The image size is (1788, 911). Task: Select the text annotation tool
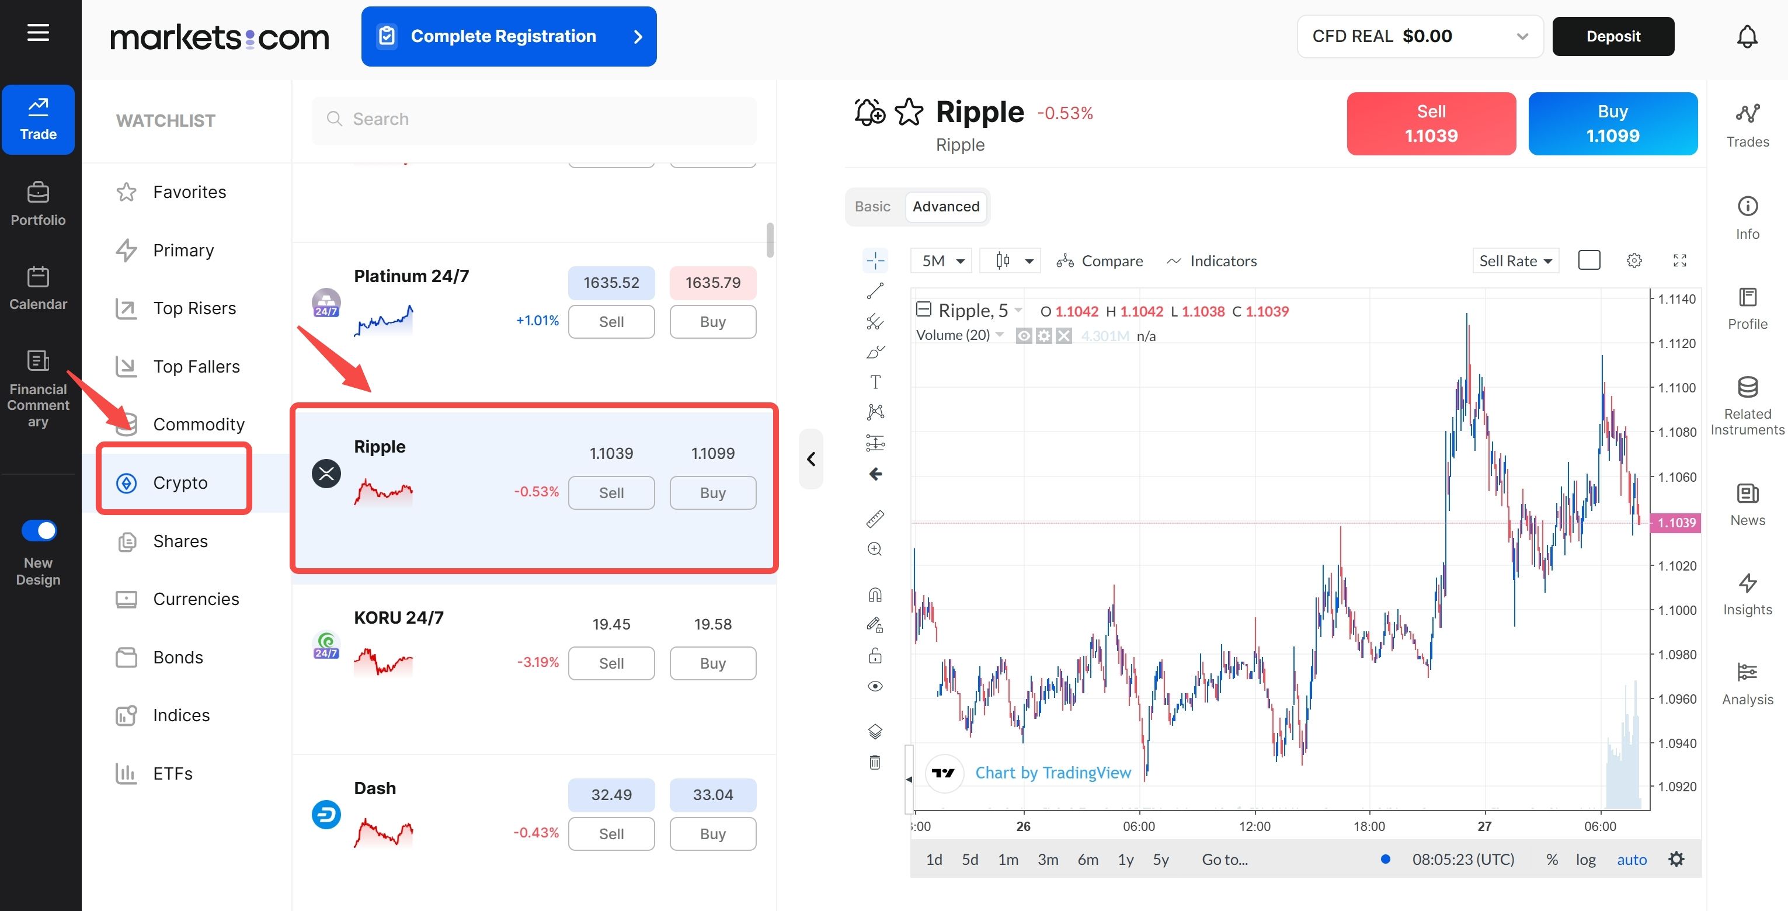pos(875,382)
